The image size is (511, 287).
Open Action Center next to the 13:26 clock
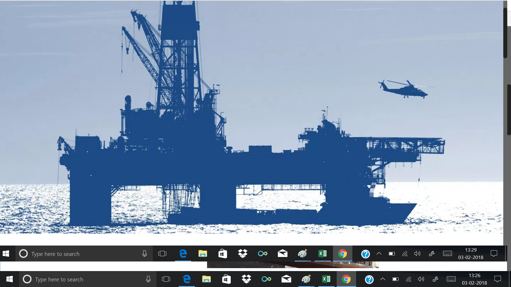point(497,279)
